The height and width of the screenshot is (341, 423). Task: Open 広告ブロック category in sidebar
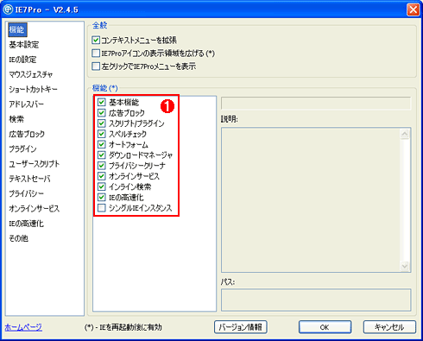pos(27,134)
